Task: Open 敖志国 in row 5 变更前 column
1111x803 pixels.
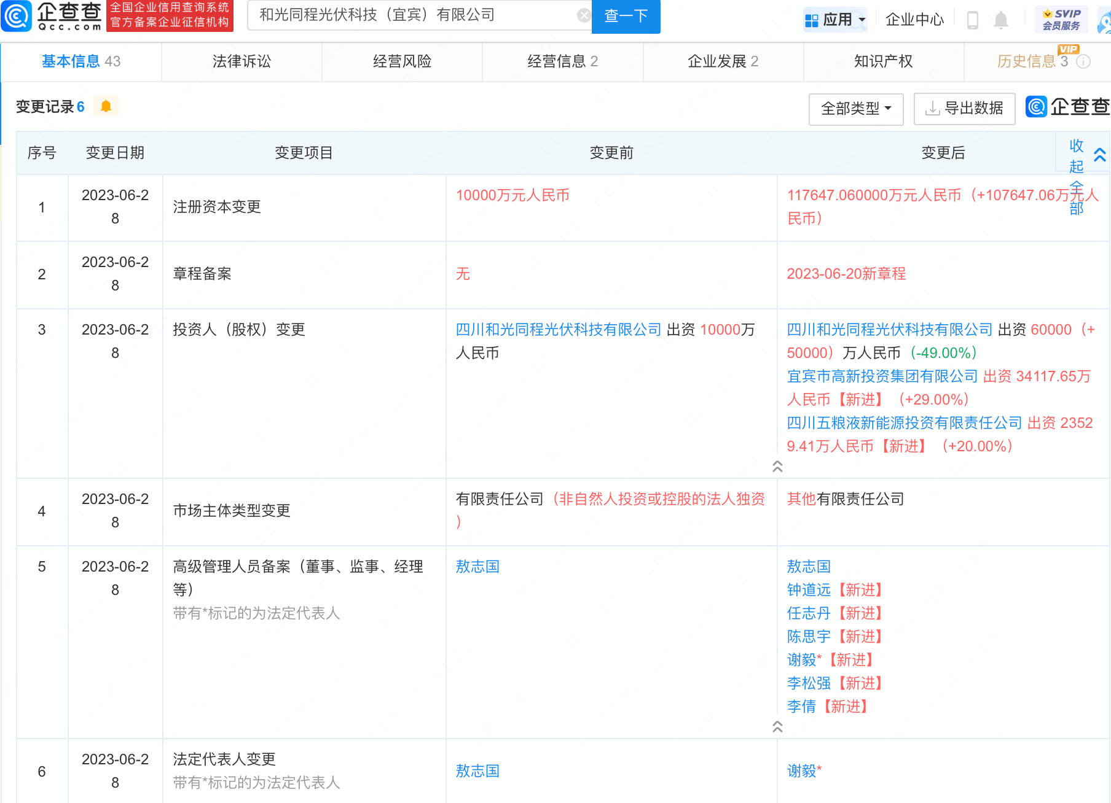Action: pyautogui.click(x=477, y=567)
